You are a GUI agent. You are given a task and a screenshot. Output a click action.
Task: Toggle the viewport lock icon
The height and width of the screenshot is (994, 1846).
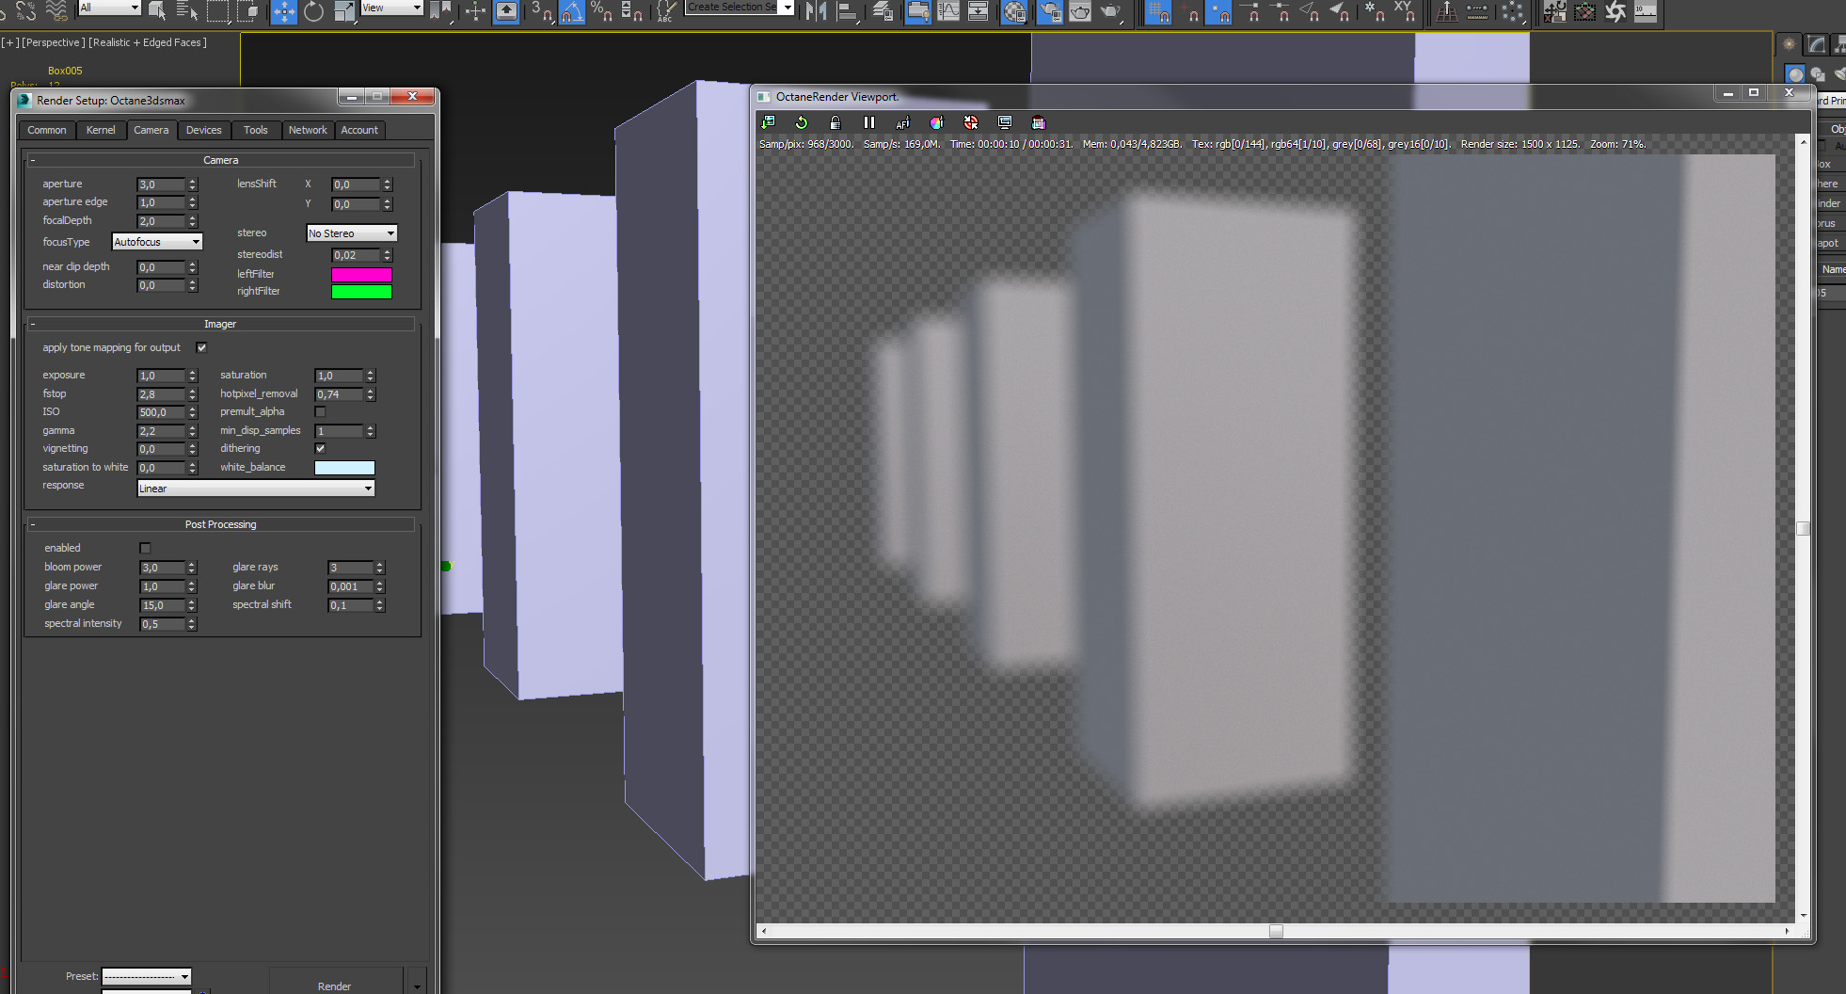click(835, 122)
